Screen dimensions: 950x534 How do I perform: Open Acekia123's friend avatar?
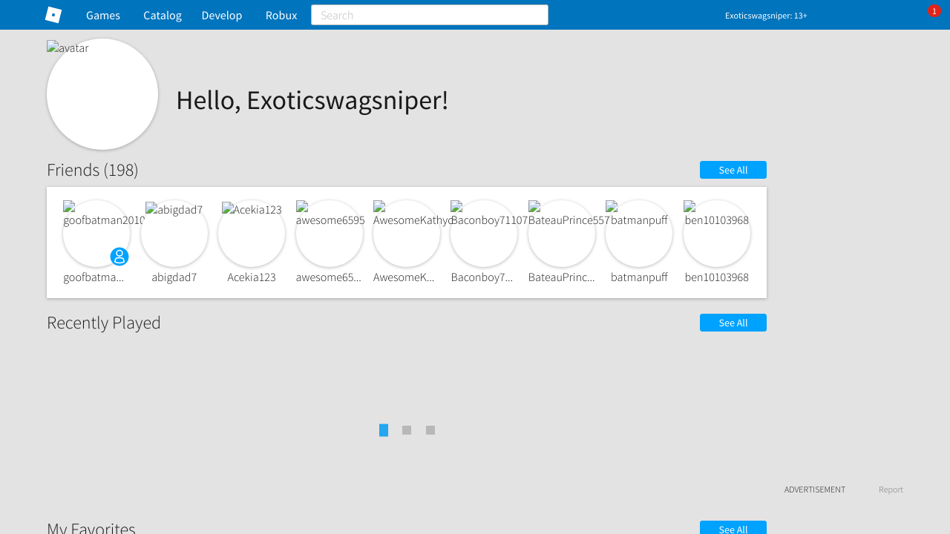(252, 234)
